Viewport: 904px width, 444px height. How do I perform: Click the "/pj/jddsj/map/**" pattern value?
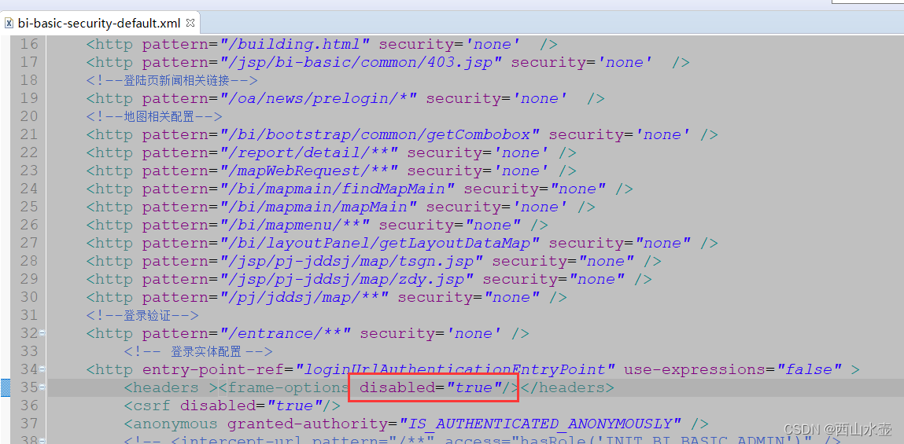point(304,297)
